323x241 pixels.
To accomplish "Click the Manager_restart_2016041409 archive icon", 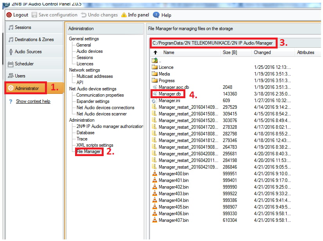I will click(x=154, y=107).
